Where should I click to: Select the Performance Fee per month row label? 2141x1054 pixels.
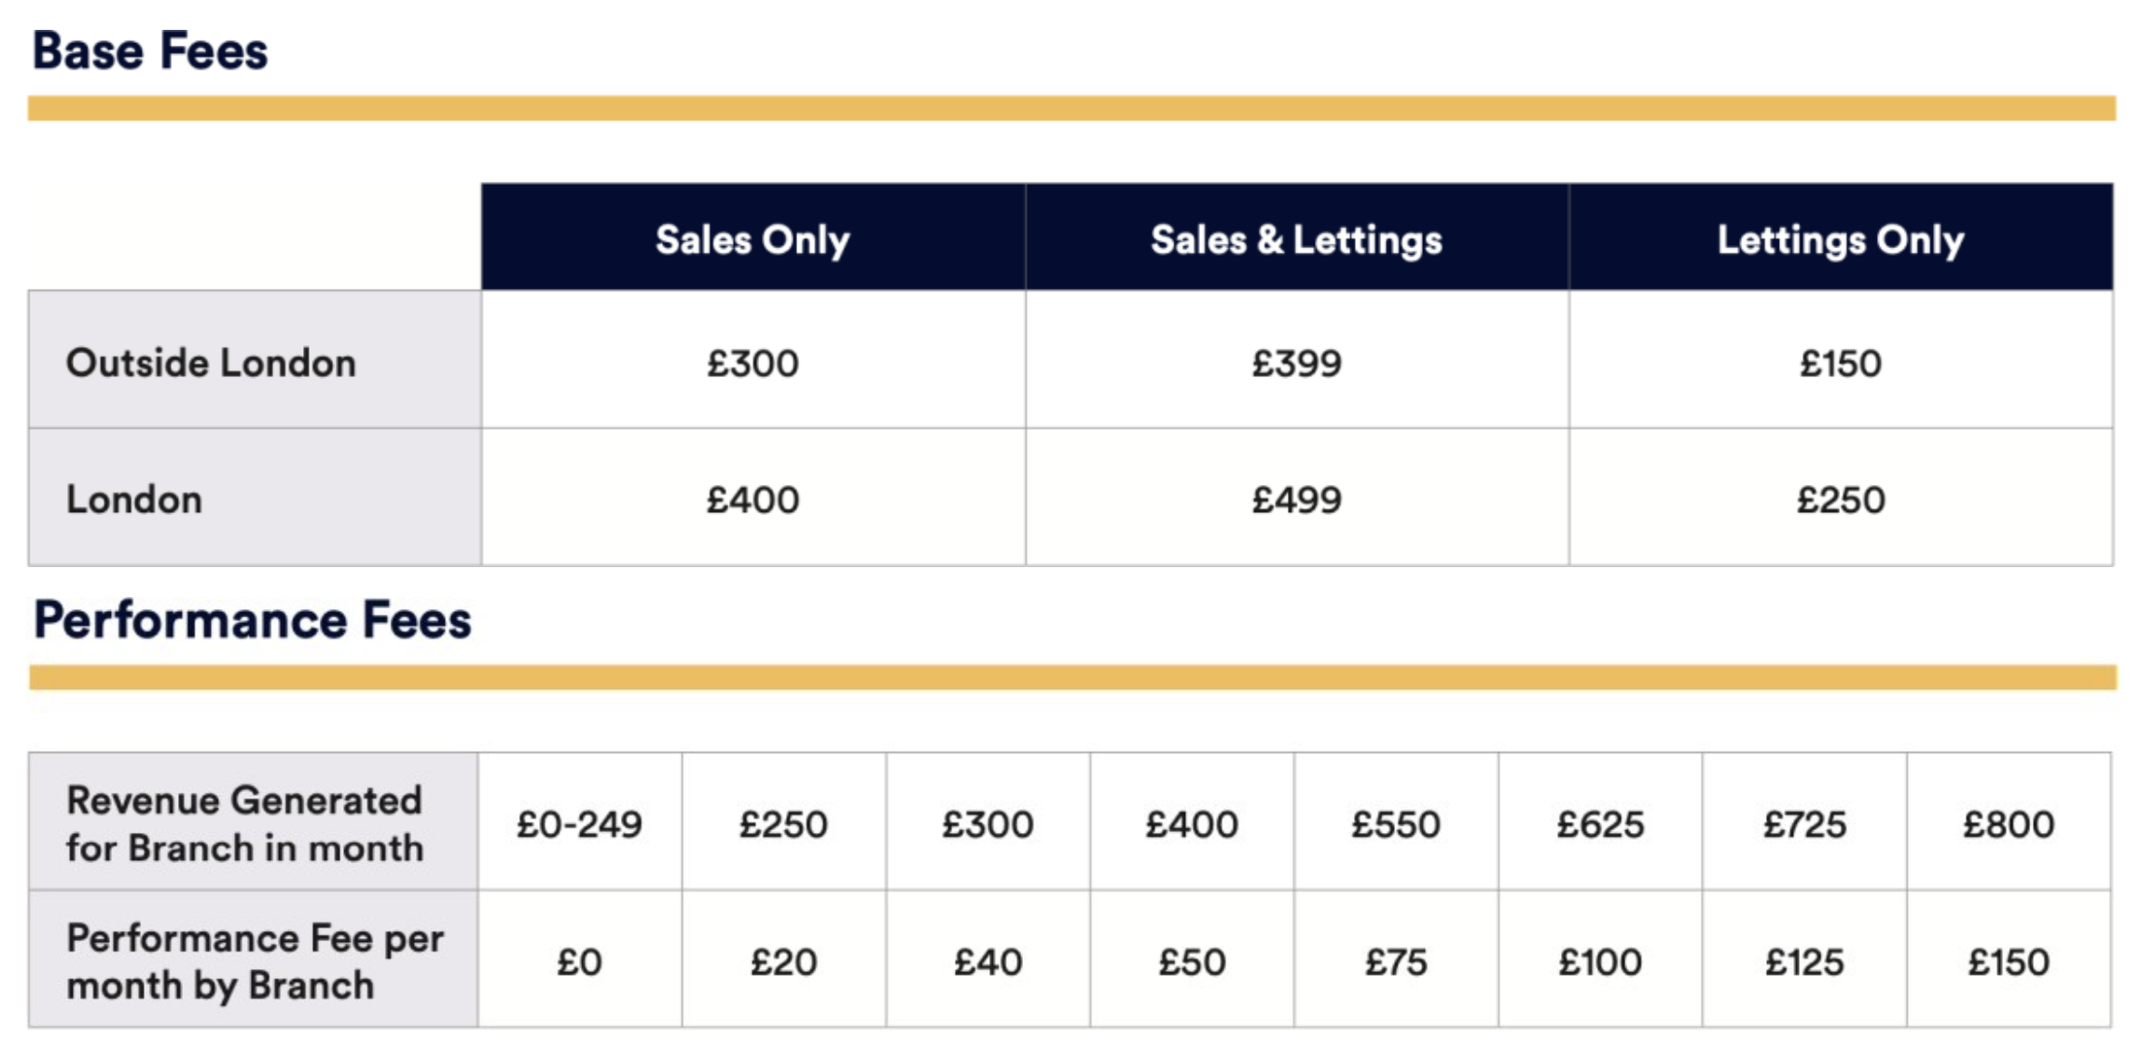tap(255, 961)
